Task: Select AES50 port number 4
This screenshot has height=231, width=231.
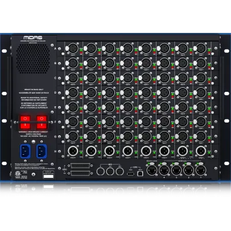Action: tap(164, 170)
